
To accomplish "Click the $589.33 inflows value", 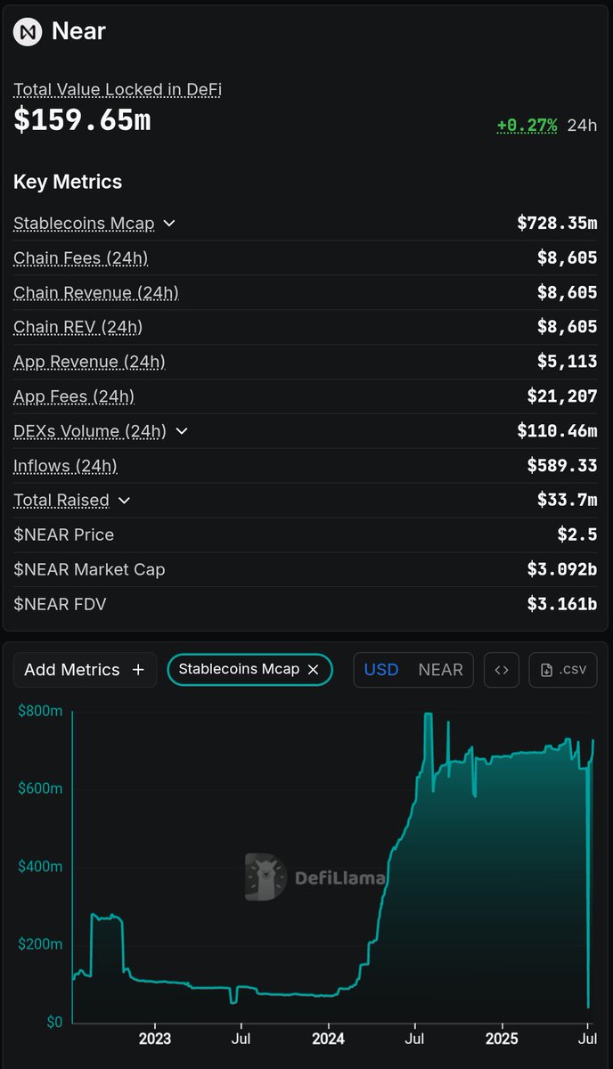I will click(x=562, y=466).
